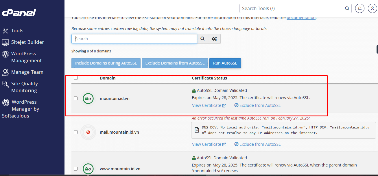This screenshot has height=176, width=378.
Task: Click the magnifier in Search Tools box
Action: [347, 9]
